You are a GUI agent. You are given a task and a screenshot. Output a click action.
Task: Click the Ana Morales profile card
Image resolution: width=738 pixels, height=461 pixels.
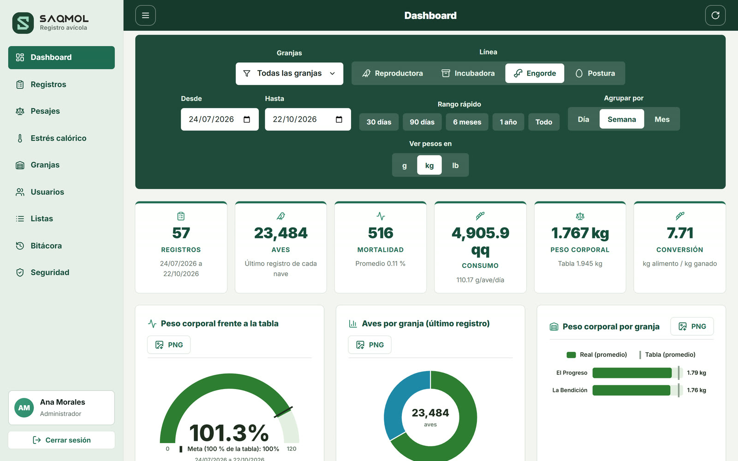(61, 408)
